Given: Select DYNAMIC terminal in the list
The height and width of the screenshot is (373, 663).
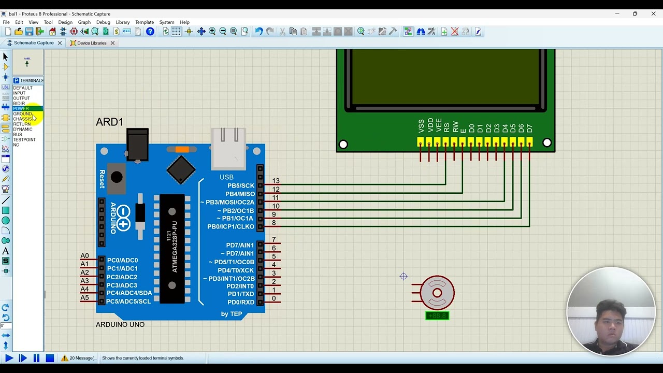Looking at the screenshot, I should click(23, 130).
